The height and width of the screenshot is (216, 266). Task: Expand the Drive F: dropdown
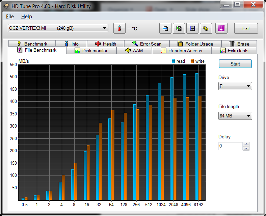(235, 86)
